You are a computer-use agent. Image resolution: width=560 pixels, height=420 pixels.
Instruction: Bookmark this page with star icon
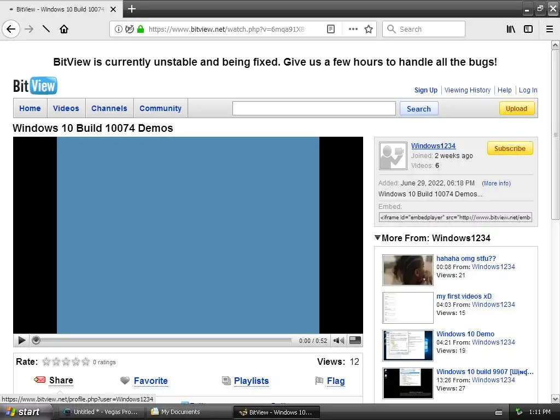pyautogui.click(x=369, y=30)
